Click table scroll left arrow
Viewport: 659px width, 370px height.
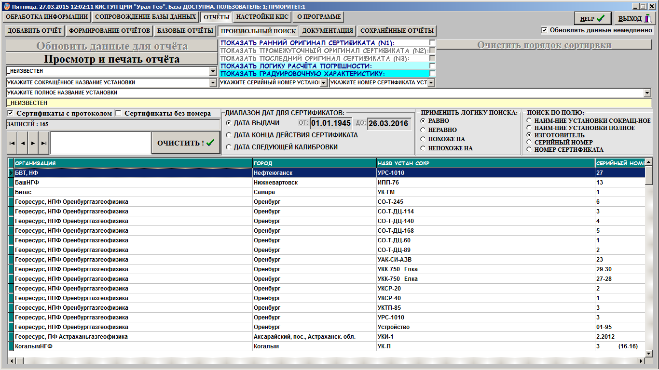(x=12, y=361)
